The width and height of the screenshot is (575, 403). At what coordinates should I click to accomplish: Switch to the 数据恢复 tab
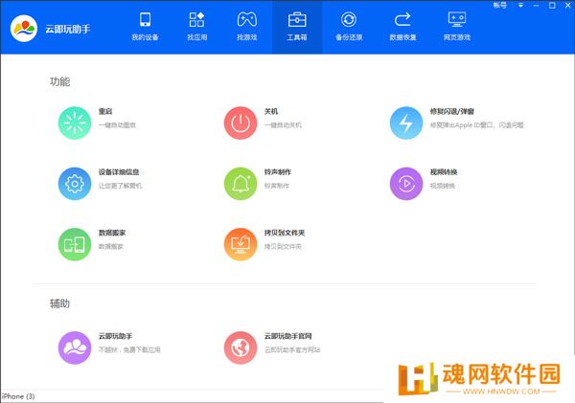tap(402, 27)
